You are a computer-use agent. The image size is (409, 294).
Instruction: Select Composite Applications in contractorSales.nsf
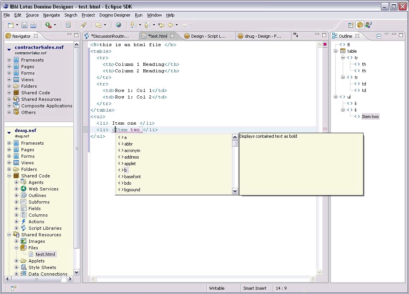tap(47, 106)
